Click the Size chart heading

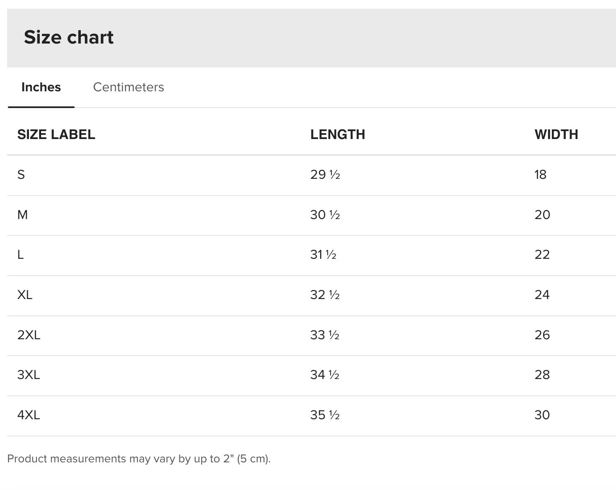(69, 37)
